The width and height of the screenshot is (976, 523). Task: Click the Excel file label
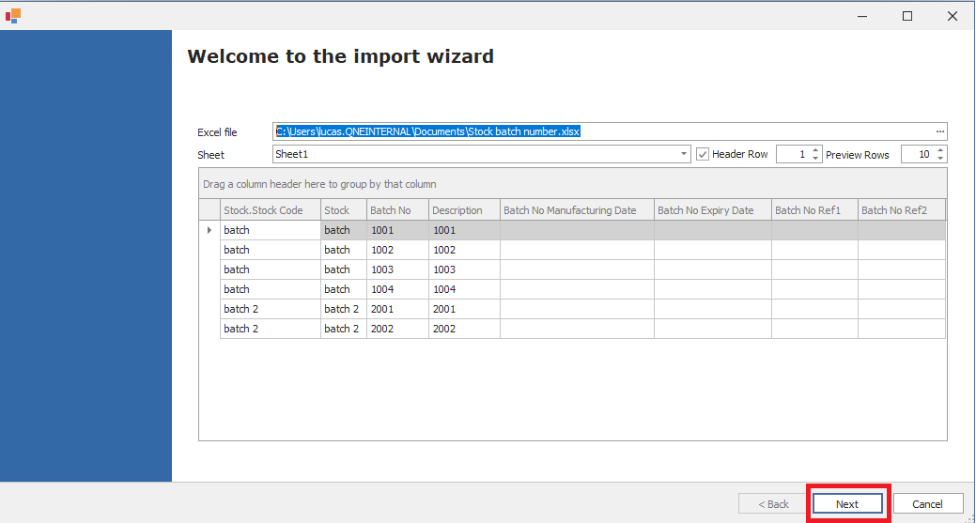tap(217, 132)
